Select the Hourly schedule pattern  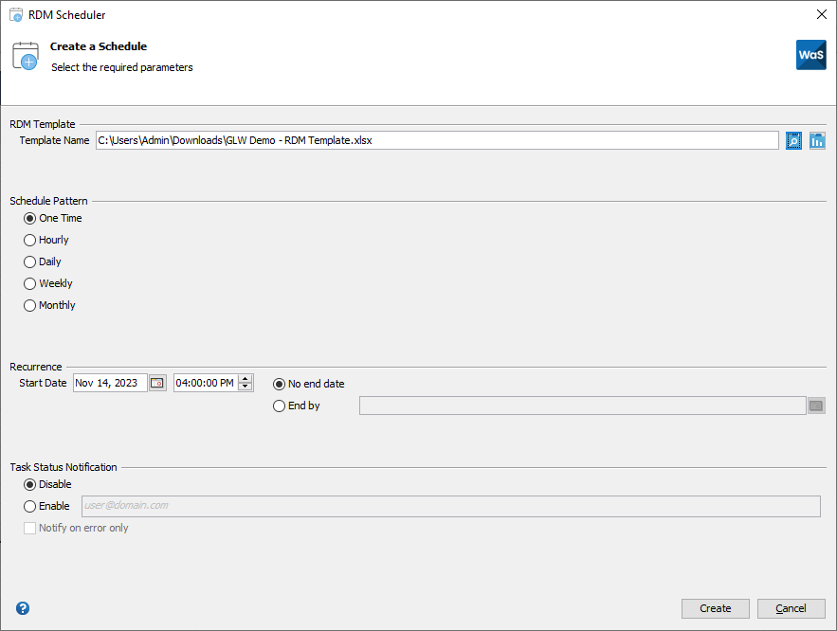click(x=30, y=241)
